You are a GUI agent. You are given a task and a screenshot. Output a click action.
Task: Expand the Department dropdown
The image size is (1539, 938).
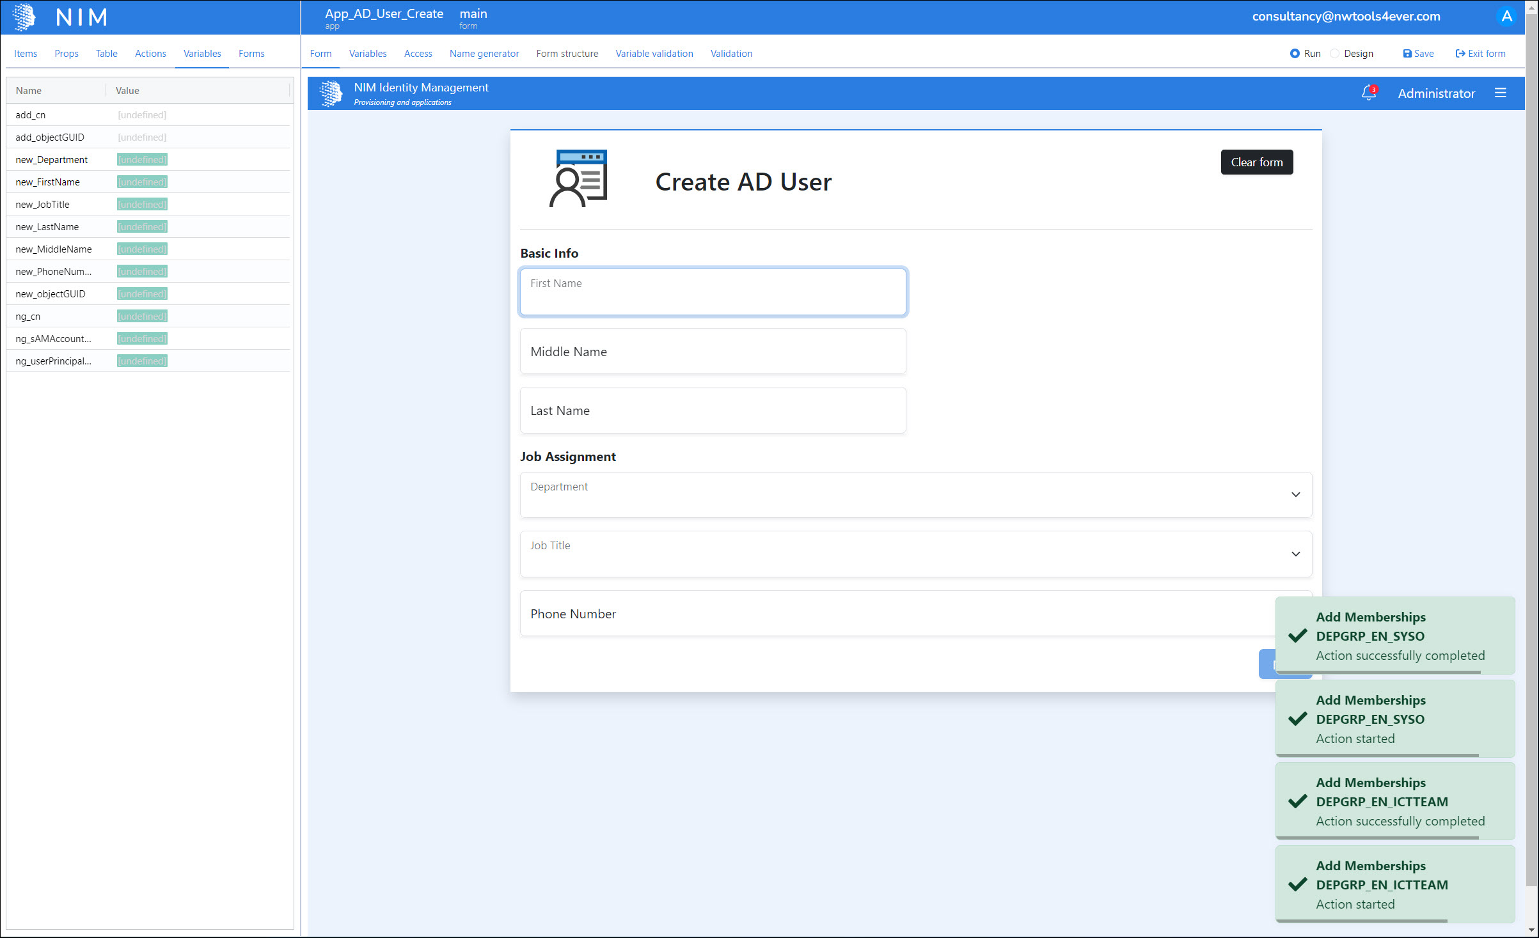(1295, 495)
